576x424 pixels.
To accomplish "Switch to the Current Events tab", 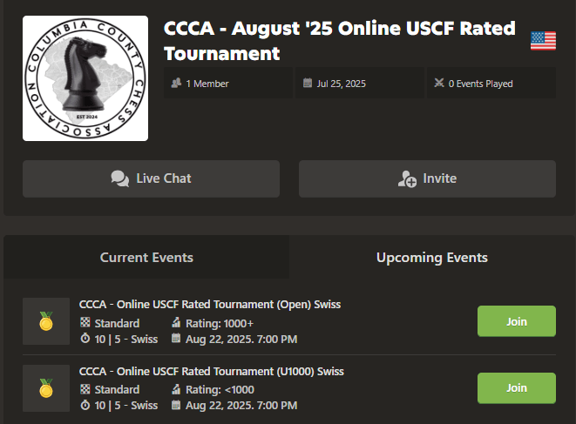I will pos(146,258).
